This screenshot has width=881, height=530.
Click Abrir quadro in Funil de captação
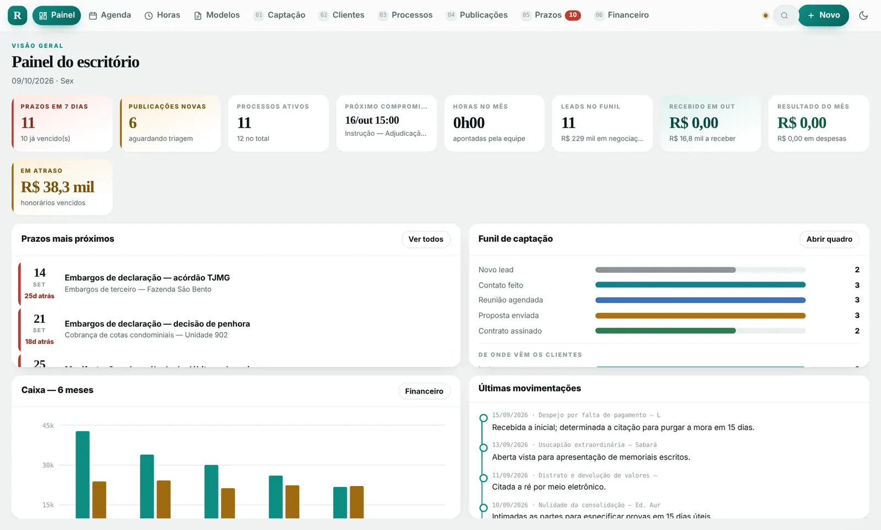[x=829, y=239]
